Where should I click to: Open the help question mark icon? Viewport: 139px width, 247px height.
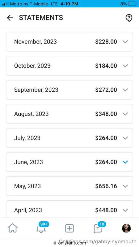[129, 18]
